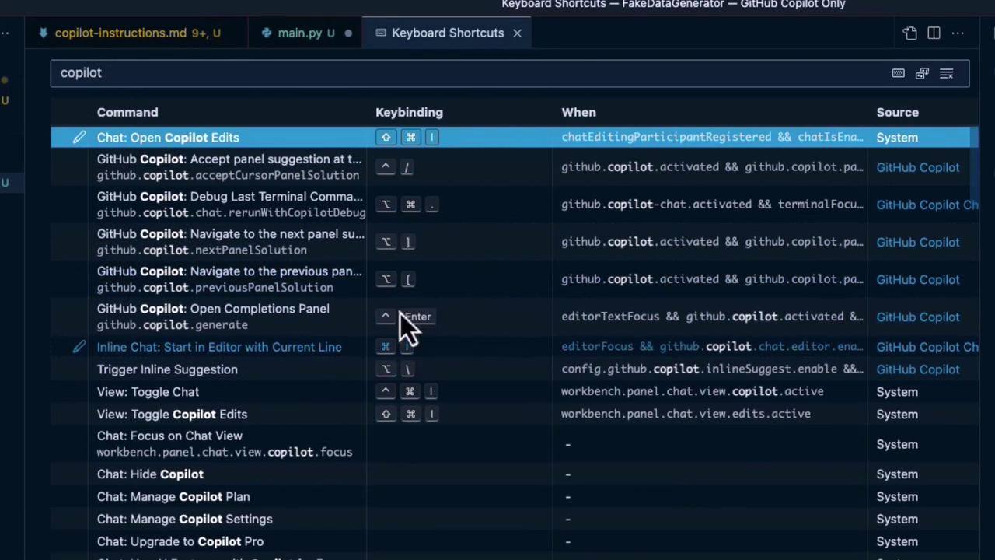Viewport: 995px width, 560px height.
Task: Click editorTextFocus && github.copilot.activated when clause
Action: [x=712, y=317]
